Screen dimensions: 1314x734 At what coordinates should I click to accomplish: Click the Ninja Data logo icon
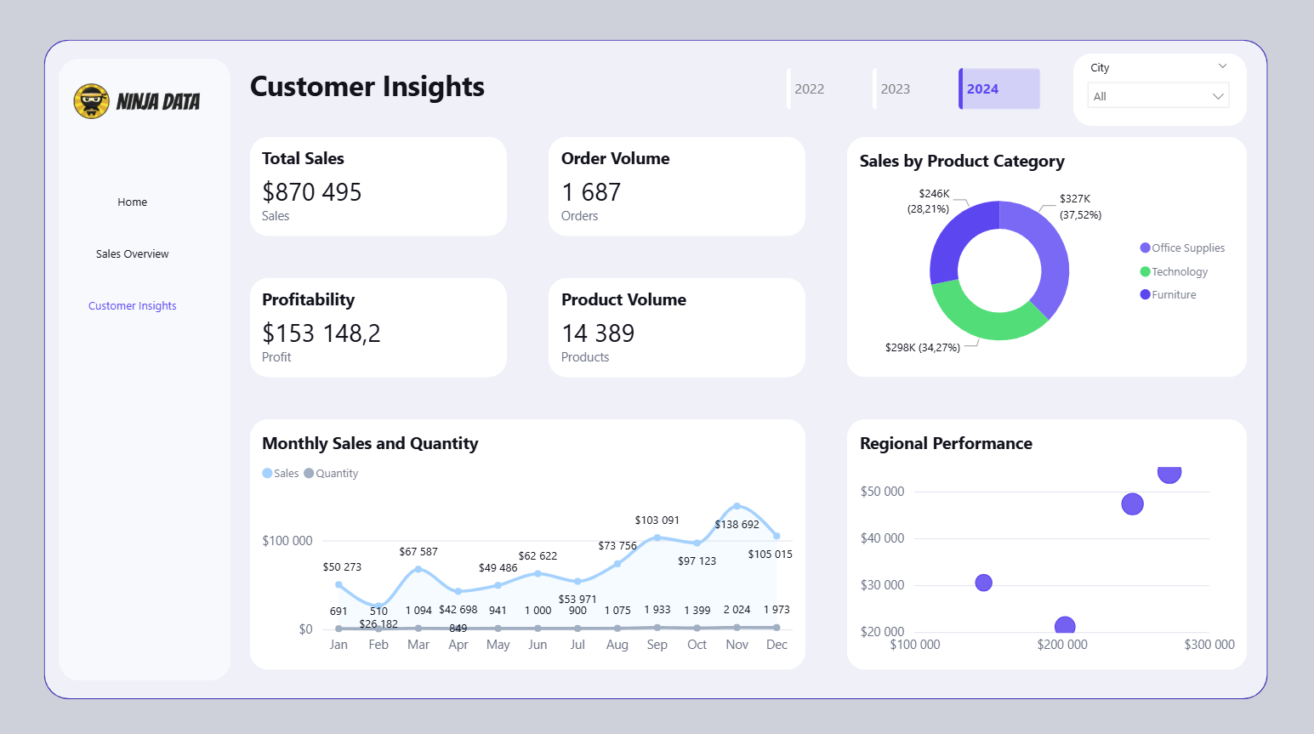pyautogui.click(x=91, y=101)
